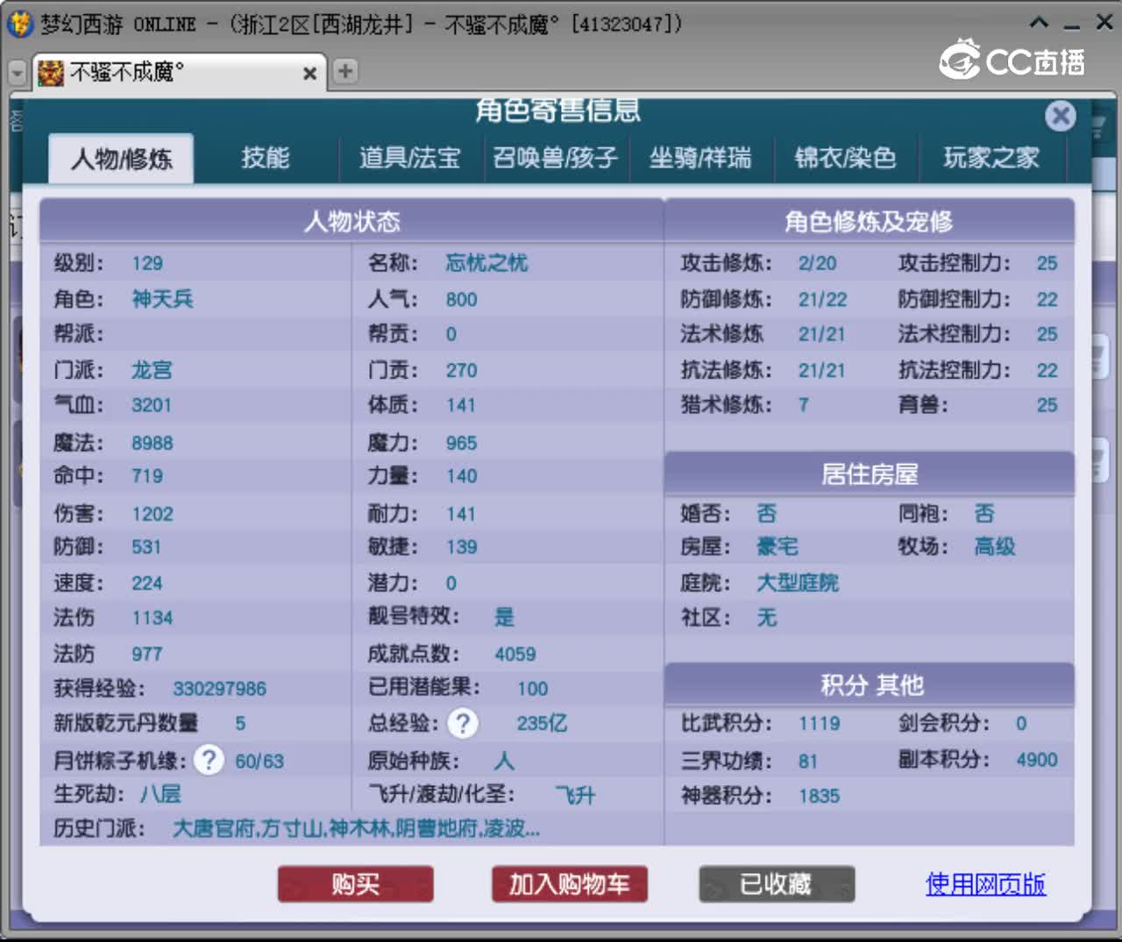The image size is (1122, 942).
Task: Click the 魔法 value 8988
Action: tap(153, 443)
